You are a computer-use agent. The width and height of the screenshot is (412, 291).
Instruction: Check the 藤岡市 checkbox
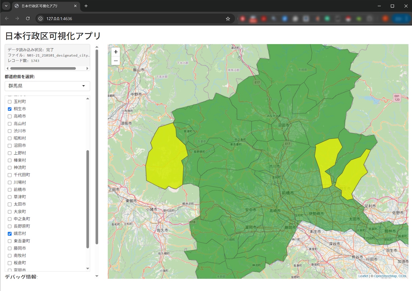click(10, 248)
